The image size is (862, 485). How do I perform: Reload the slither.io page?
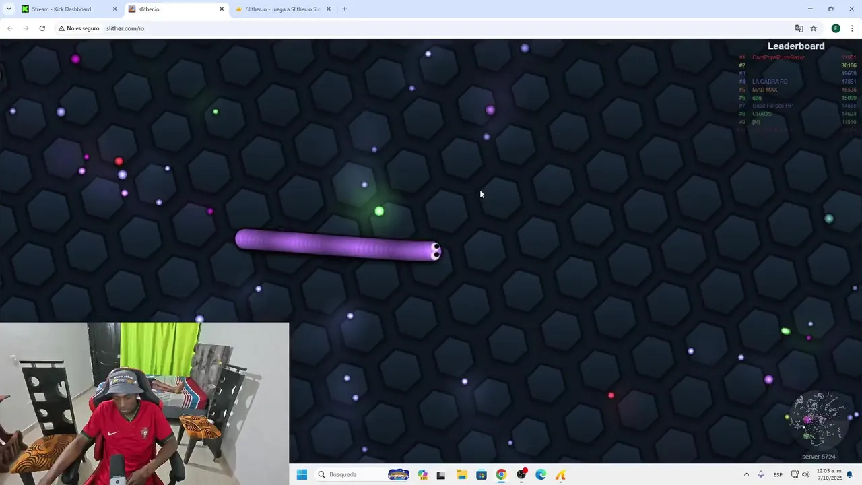pos(42,28)
